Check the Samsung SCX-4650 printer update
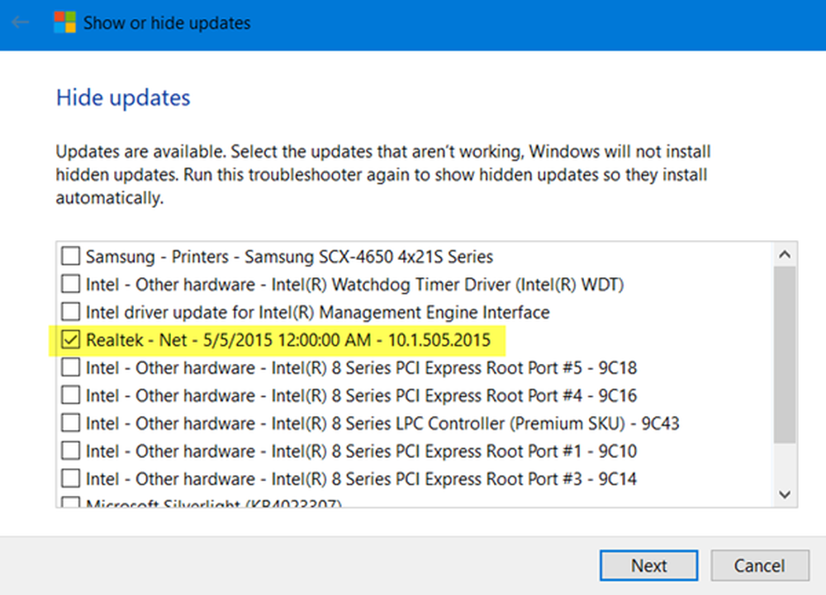The image size is (826, 595). click(70, 256)
